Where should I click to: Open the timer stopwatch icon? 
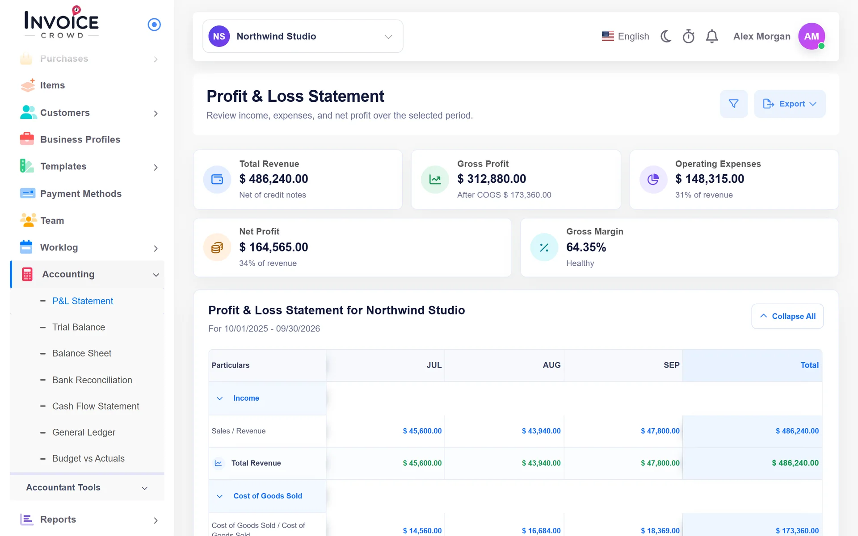pos(689,36)
